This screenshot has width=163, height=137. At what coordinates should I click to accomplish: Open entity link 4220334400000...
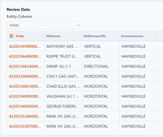pos(25,56)
